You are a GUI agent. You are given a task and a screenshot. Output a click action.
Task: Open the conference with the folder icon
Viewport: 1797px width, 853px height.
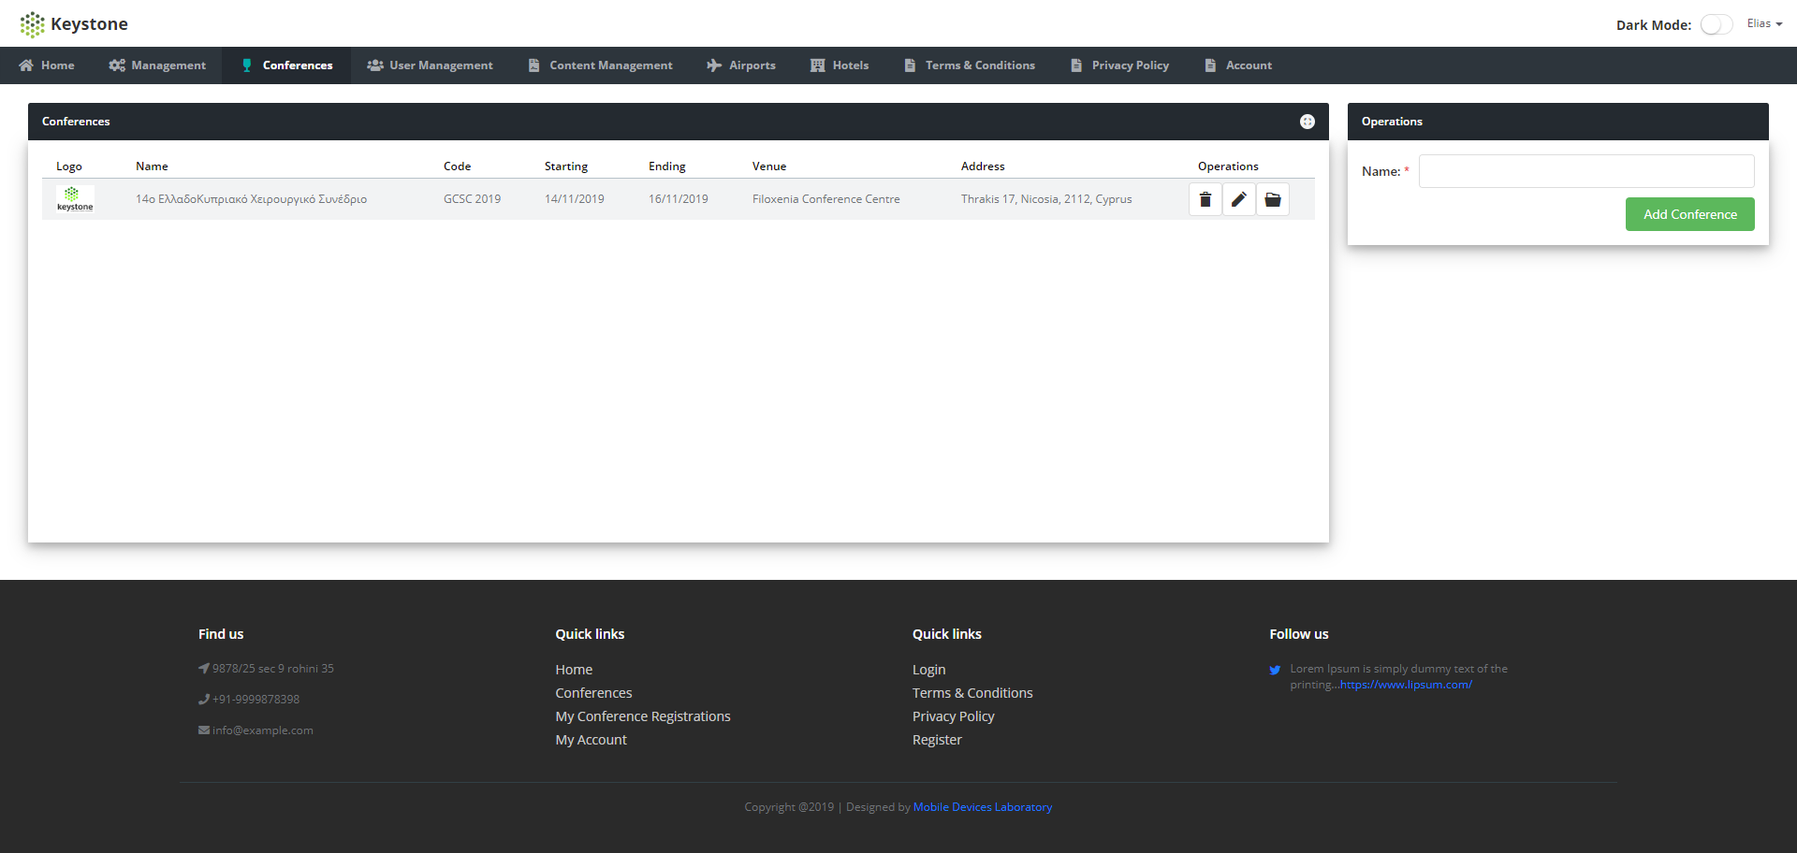1272,199
